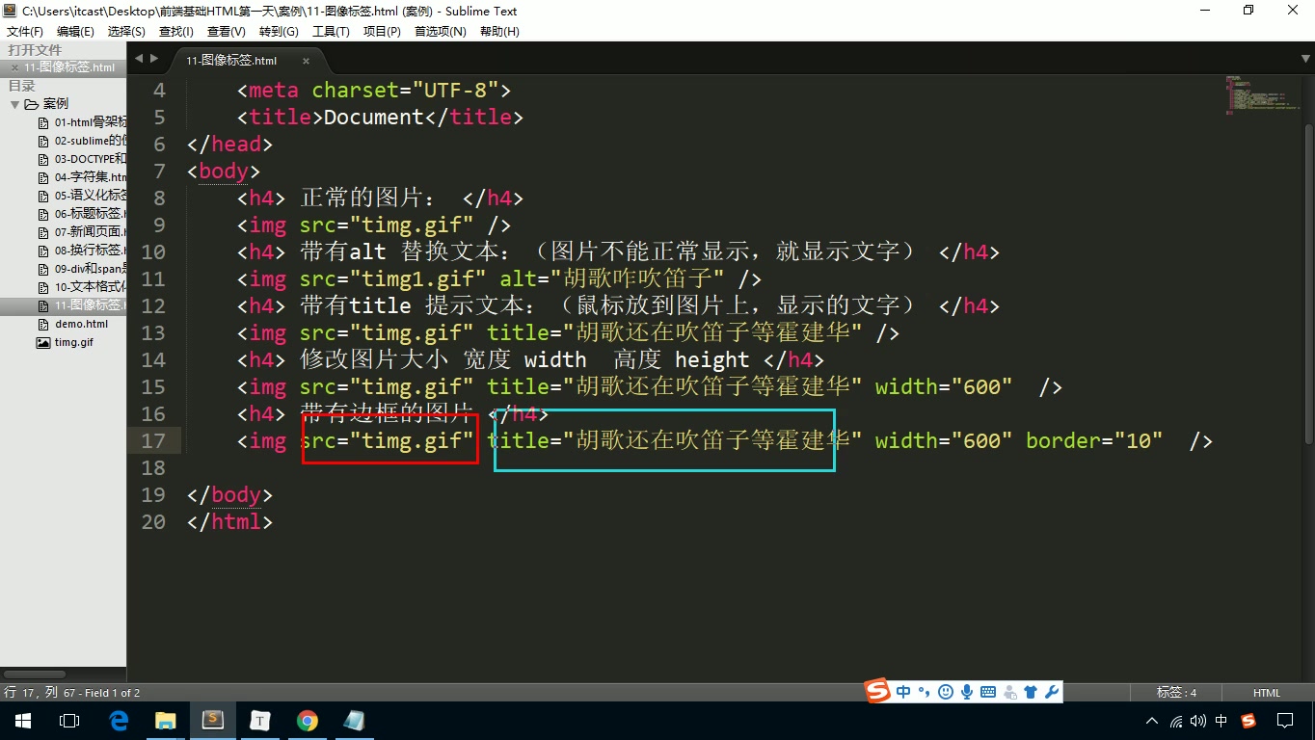
Task: Open Typora T icon on taskbar
Action: point(260,721)
